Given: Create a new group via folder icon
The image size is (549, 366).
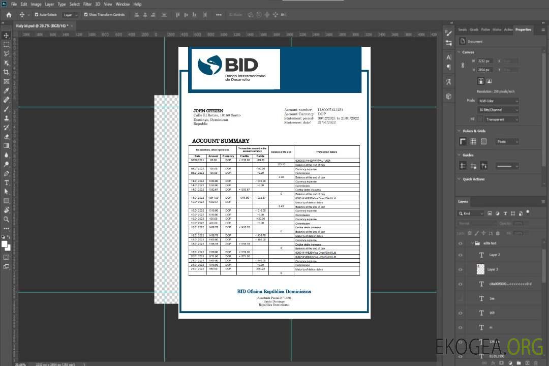Looking at the screenshot, I should (x=518, y=363).
